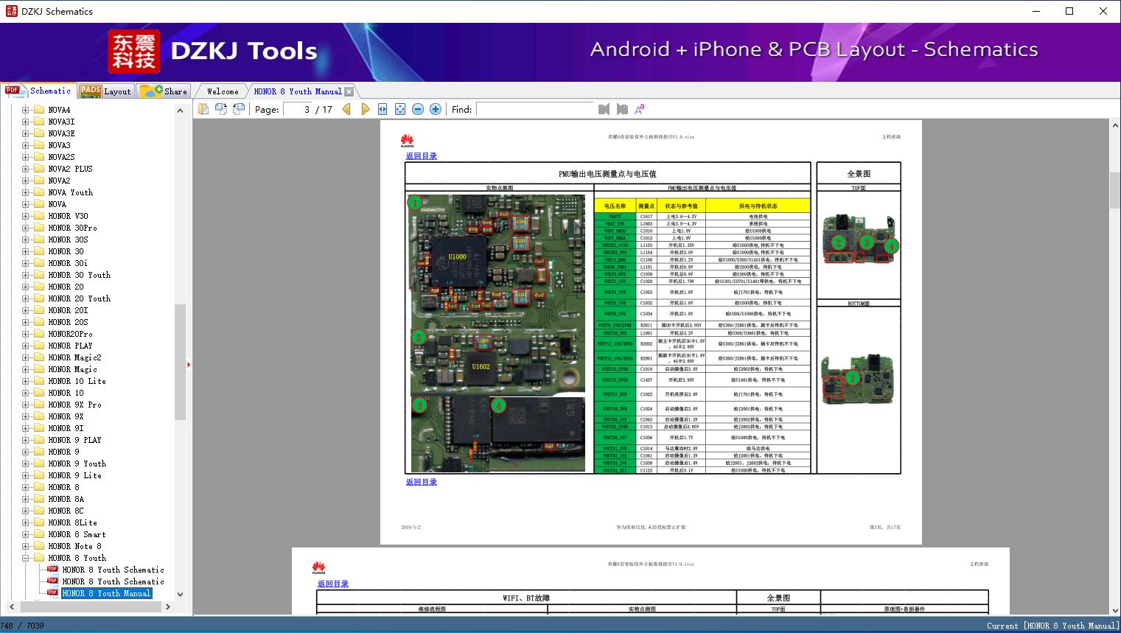Expand the NOVA4 folder
This screenshot has height=633, width=1121.
[x=26, y=110]
